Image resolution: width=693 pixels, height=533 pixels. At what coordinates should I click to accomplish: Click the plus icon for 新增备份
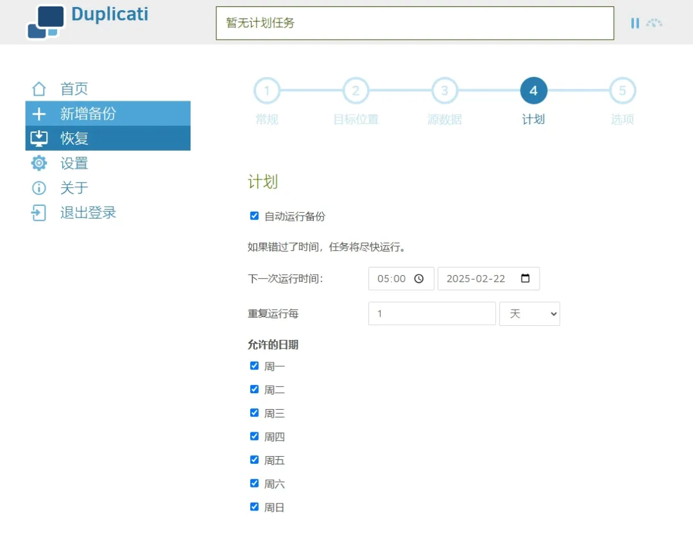(39, 114)
